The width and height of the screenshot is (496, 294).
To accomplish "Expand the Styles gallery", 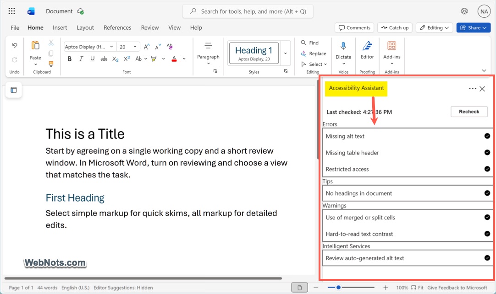I will coord(285,53).
